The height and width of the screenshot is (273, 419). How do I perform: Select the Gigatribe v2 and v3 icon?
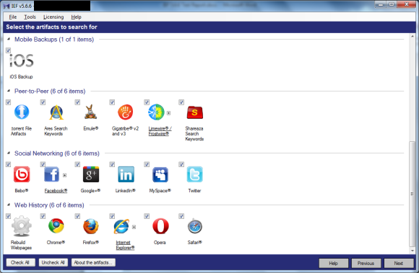tap(125, 112)
